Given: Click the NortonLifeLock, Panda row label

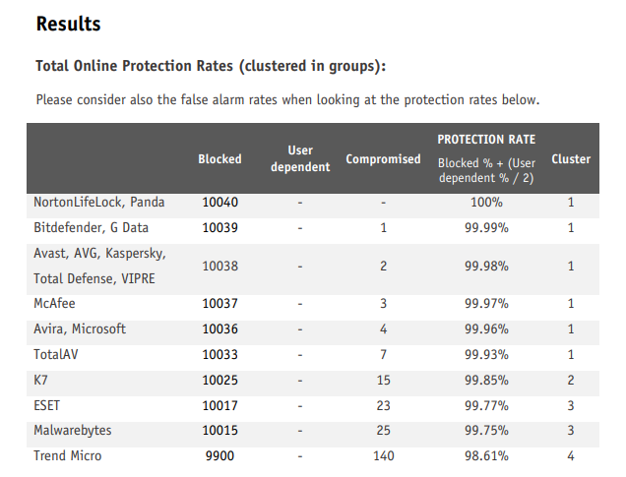Looking at the screenshot, I should pyautogui.click(x=99, y=203).
